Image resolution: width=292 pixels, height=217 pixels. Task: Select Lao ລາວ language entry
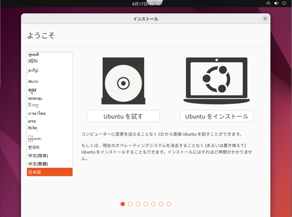coord(50,121)
